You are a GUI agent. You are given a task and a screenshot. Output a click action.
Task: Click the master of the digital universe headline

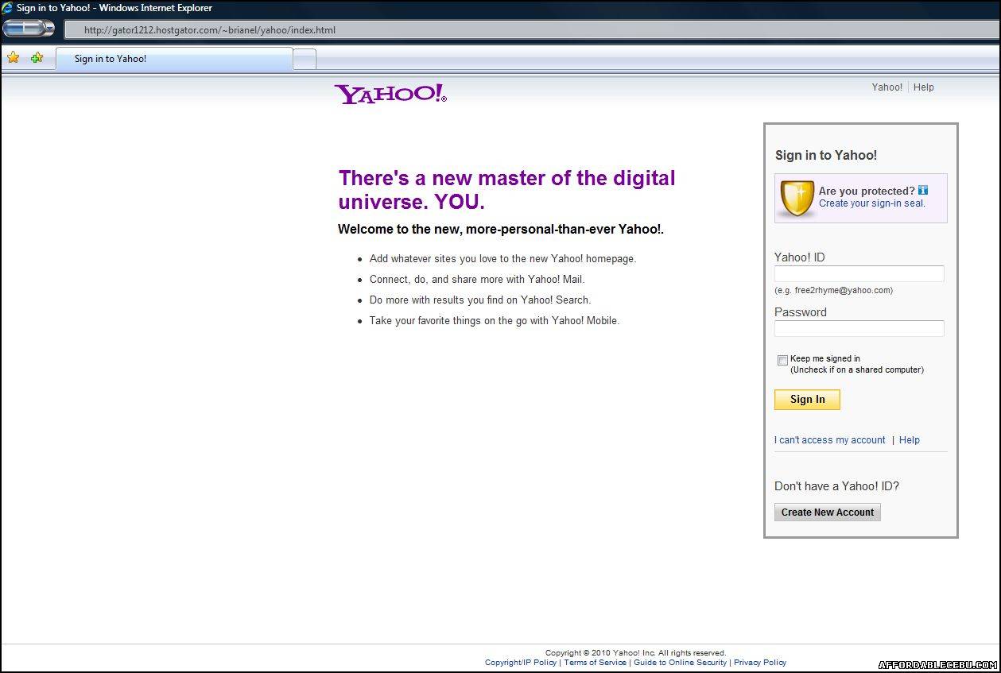coord(506,190)
